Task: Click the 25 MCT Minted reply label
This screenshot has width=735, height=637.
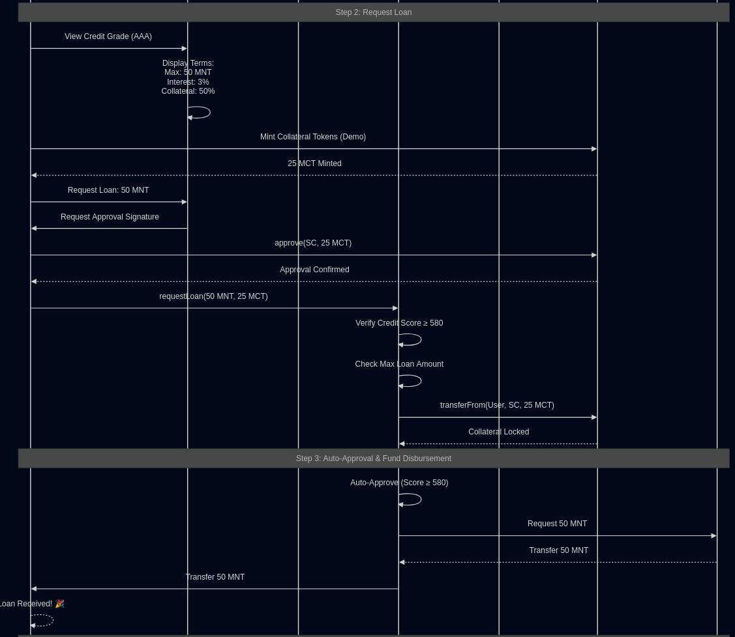Action: 314,164
